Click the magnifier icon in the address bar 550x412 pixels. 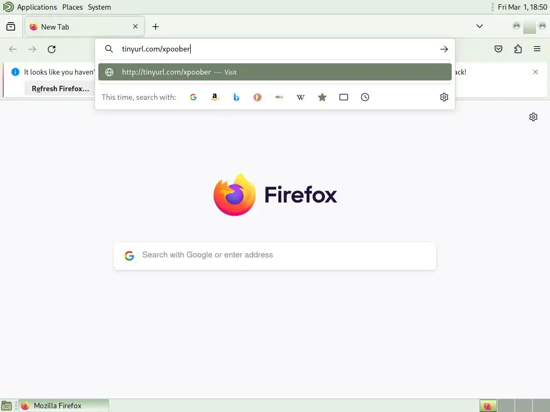[x=109, y=49]
